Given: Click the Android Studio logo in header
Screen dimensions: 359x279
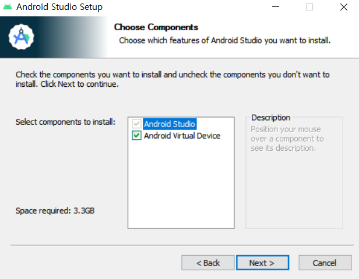Looking at the screenshot, I should point(22,37).
